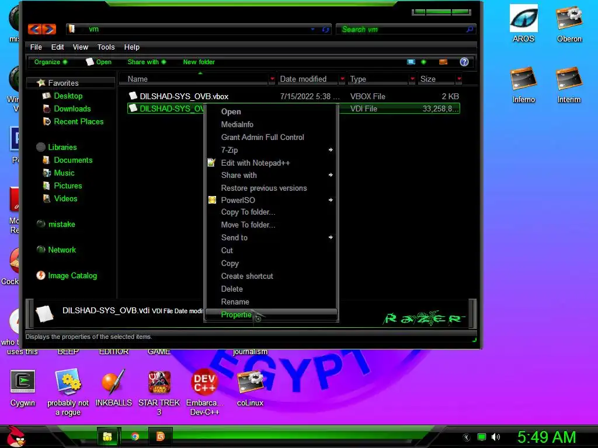Click the Oberon desktop icon

(569, 23)
